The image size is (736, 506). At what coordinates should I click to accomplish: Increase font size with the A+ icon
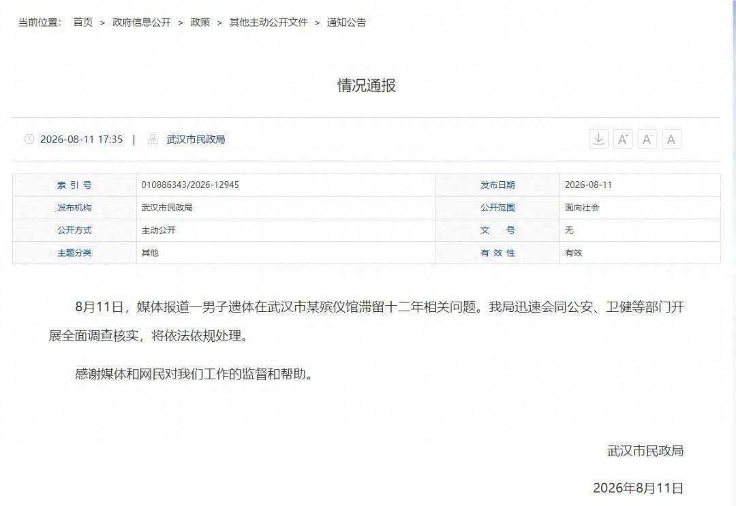point(623,140)
